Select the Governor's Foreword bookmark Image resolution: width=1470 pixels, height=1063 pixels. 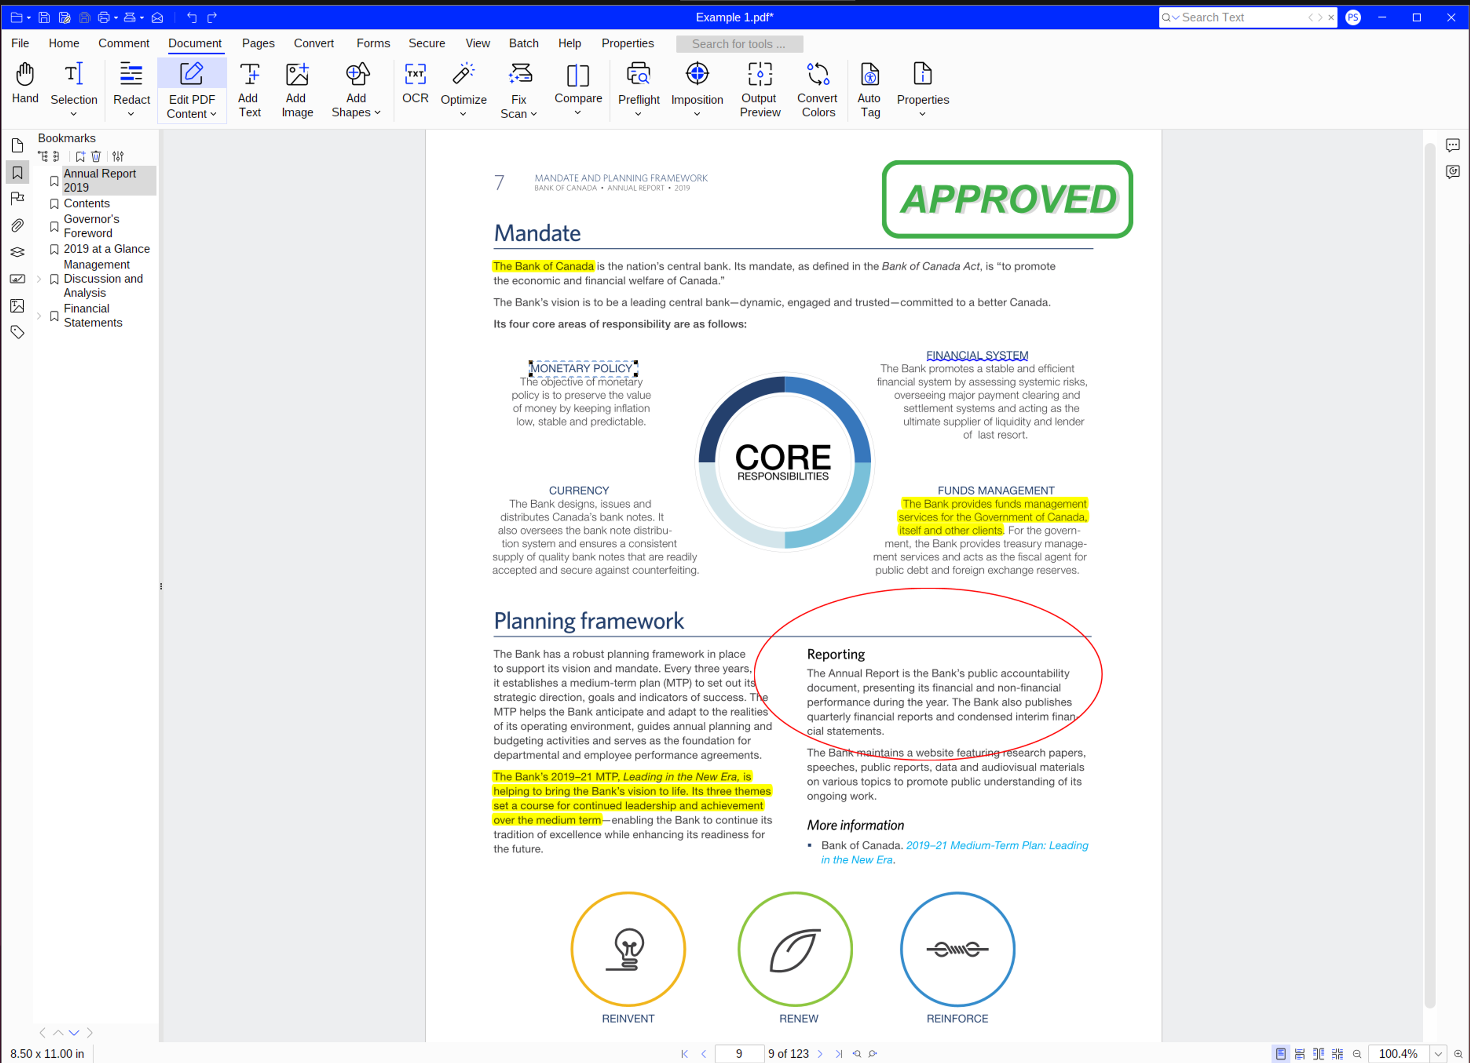click(91, 226)
